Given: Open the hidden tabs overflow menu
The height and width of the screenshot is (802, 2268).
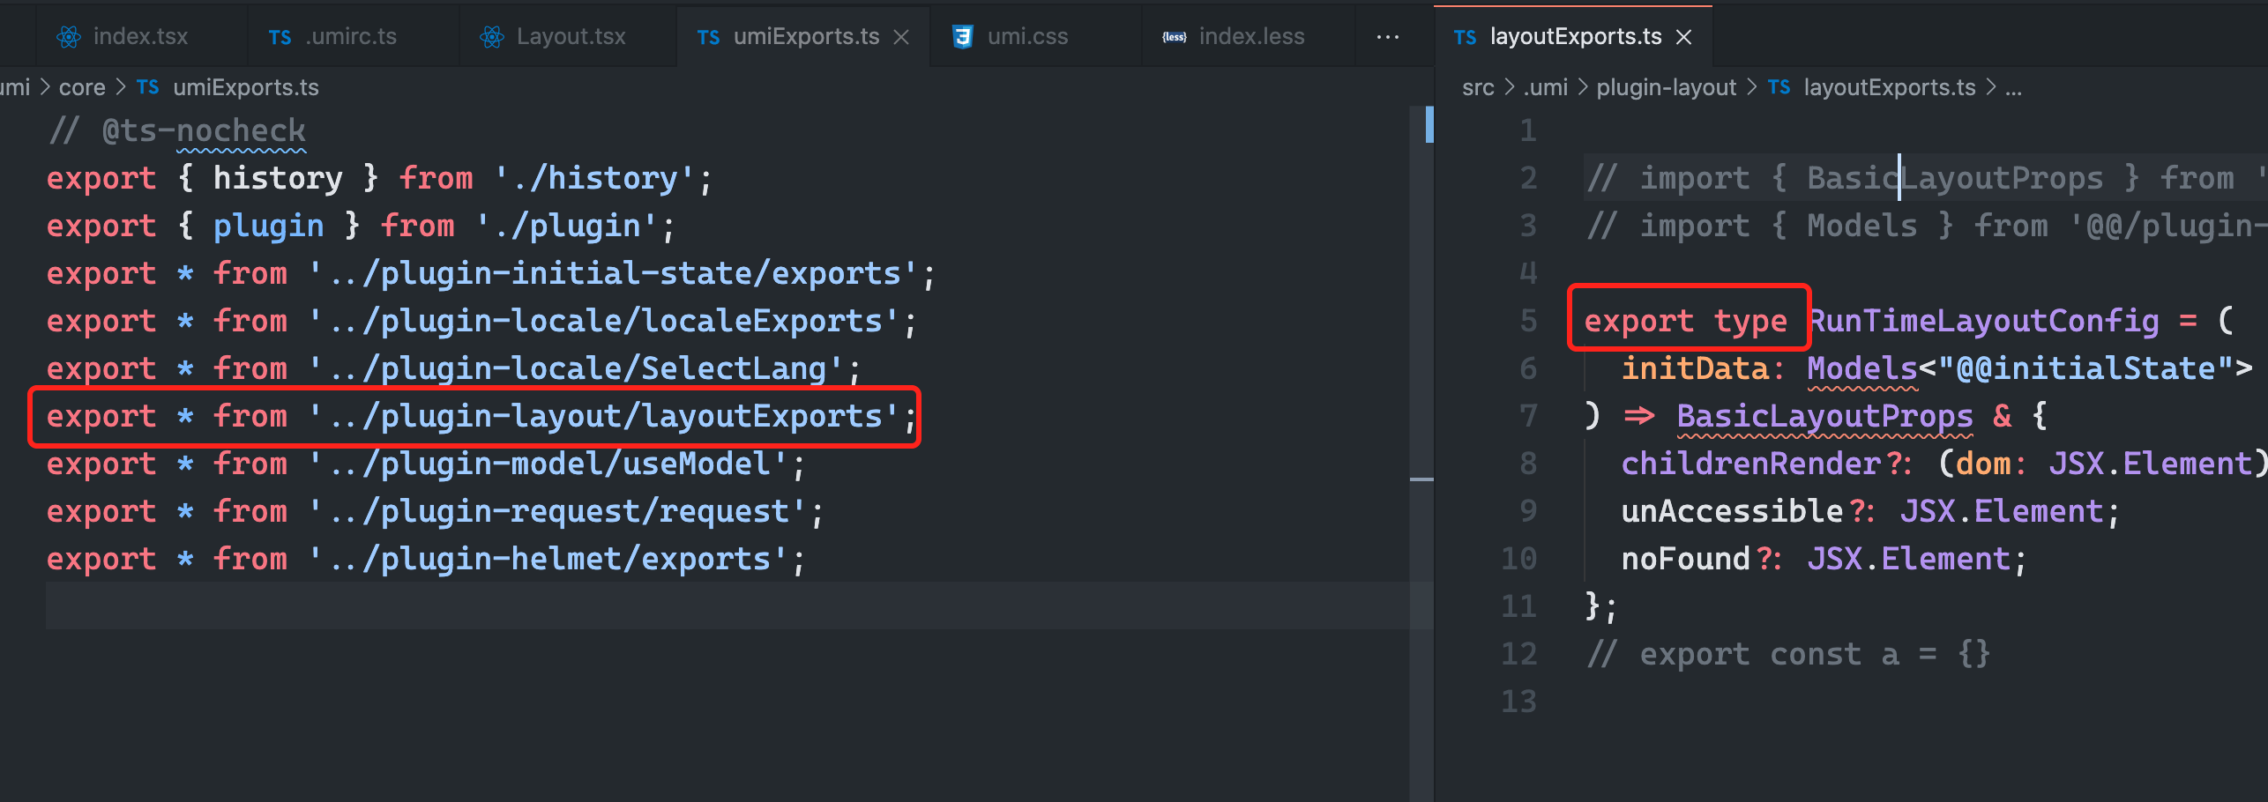Looking at the screenshot, I should (x=1388, y=36).
